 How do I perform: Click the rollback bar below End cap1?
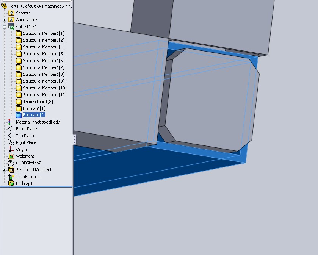coord(36,187)
